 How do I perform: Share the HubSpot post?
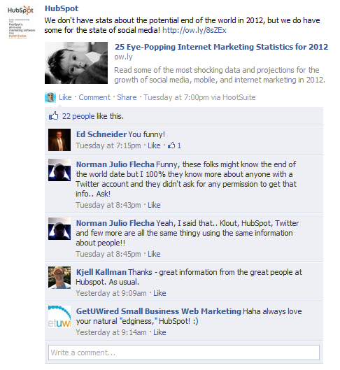click(x=127, y=97)
